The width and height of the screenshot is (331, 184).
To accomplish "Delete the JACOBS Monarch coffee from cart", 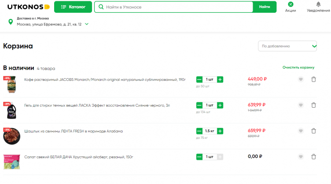I will pos(313,79).
